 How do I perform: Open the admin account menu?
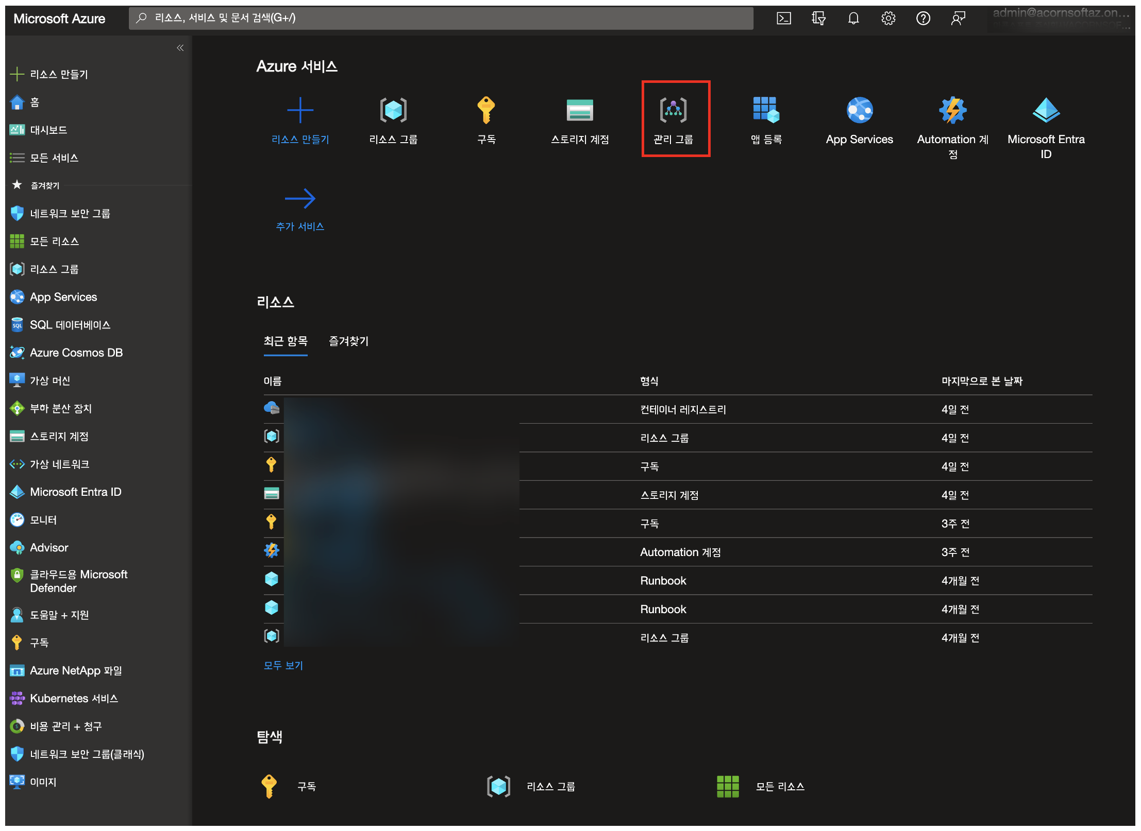(1061, 19)
